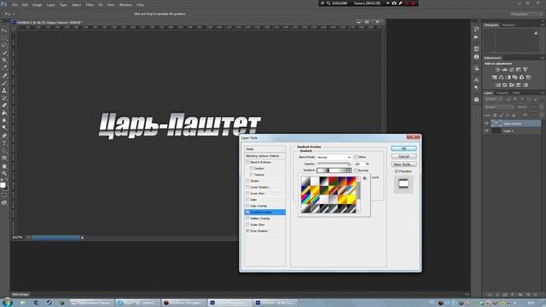546x307 pixels.
Task: Open the Filter menu
Action: pyautogui.click(x=90, y=5)
